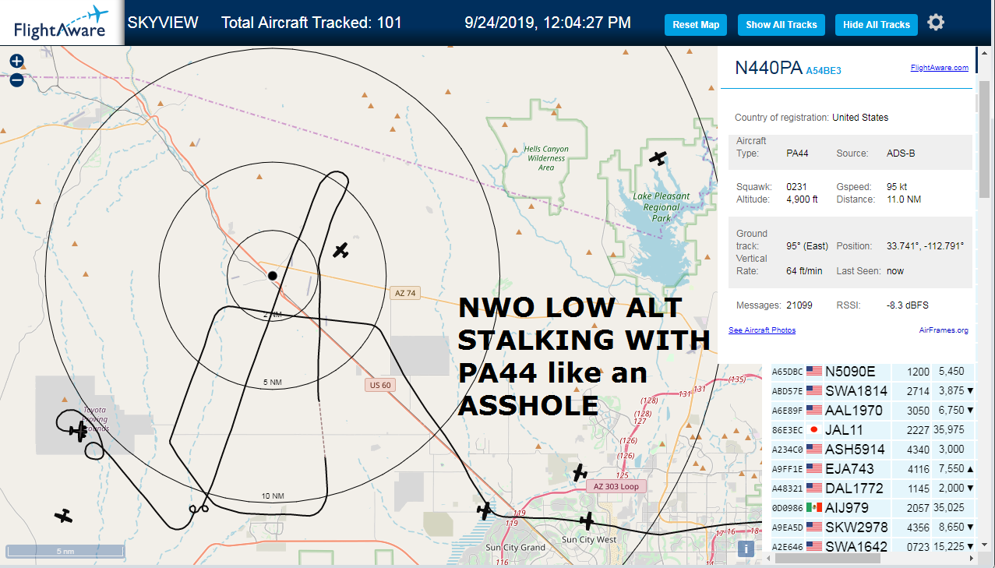Open the FlightAware logo in top-left corner

62,23
